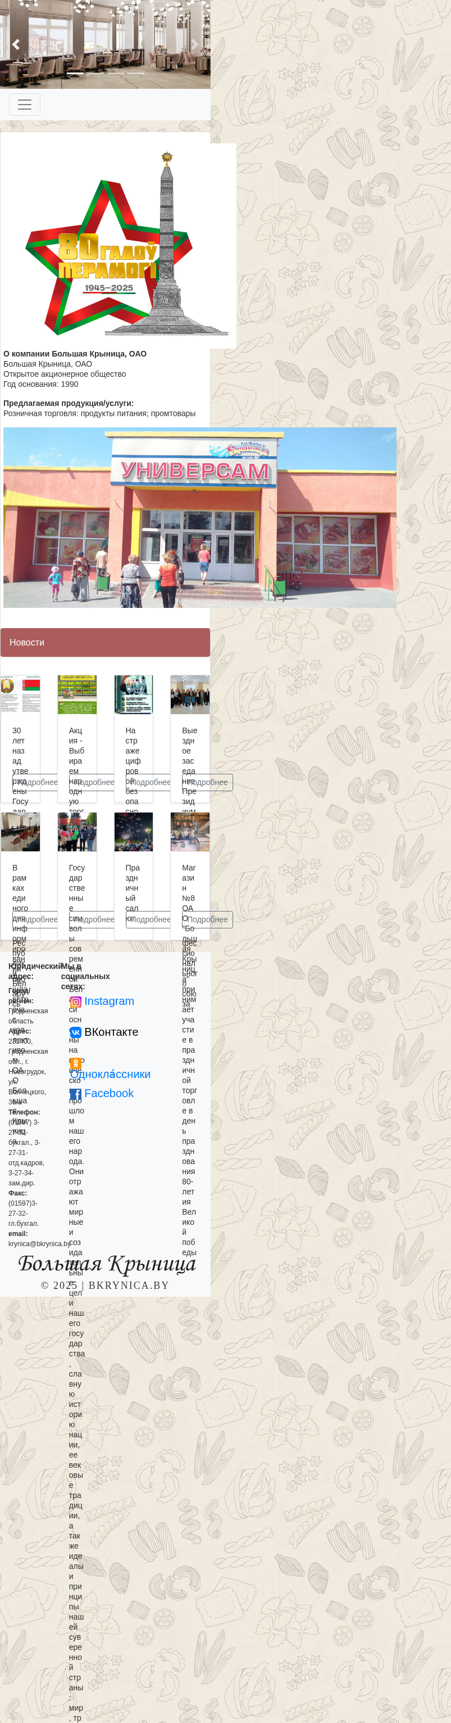Click the 'Большая Крыница' footer brand name

(x=107, y=1263)
